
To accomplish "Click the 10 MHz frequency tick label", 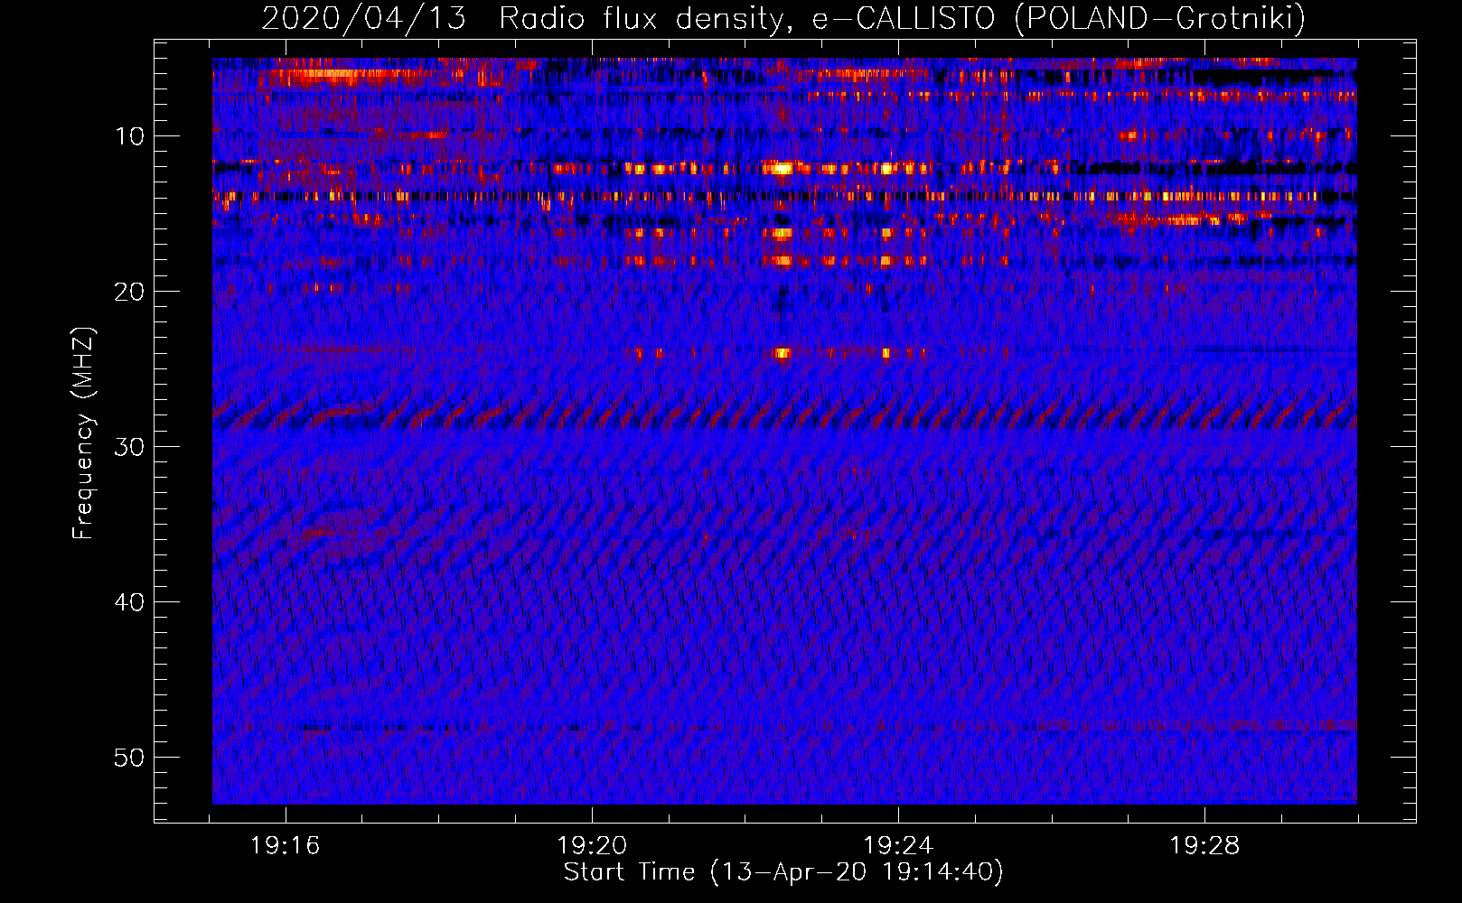I will click(129, 136).
